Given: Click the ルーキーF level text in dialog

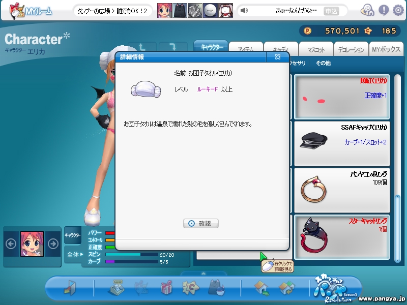Looking at the screenshot, I should tap(208, 89).
